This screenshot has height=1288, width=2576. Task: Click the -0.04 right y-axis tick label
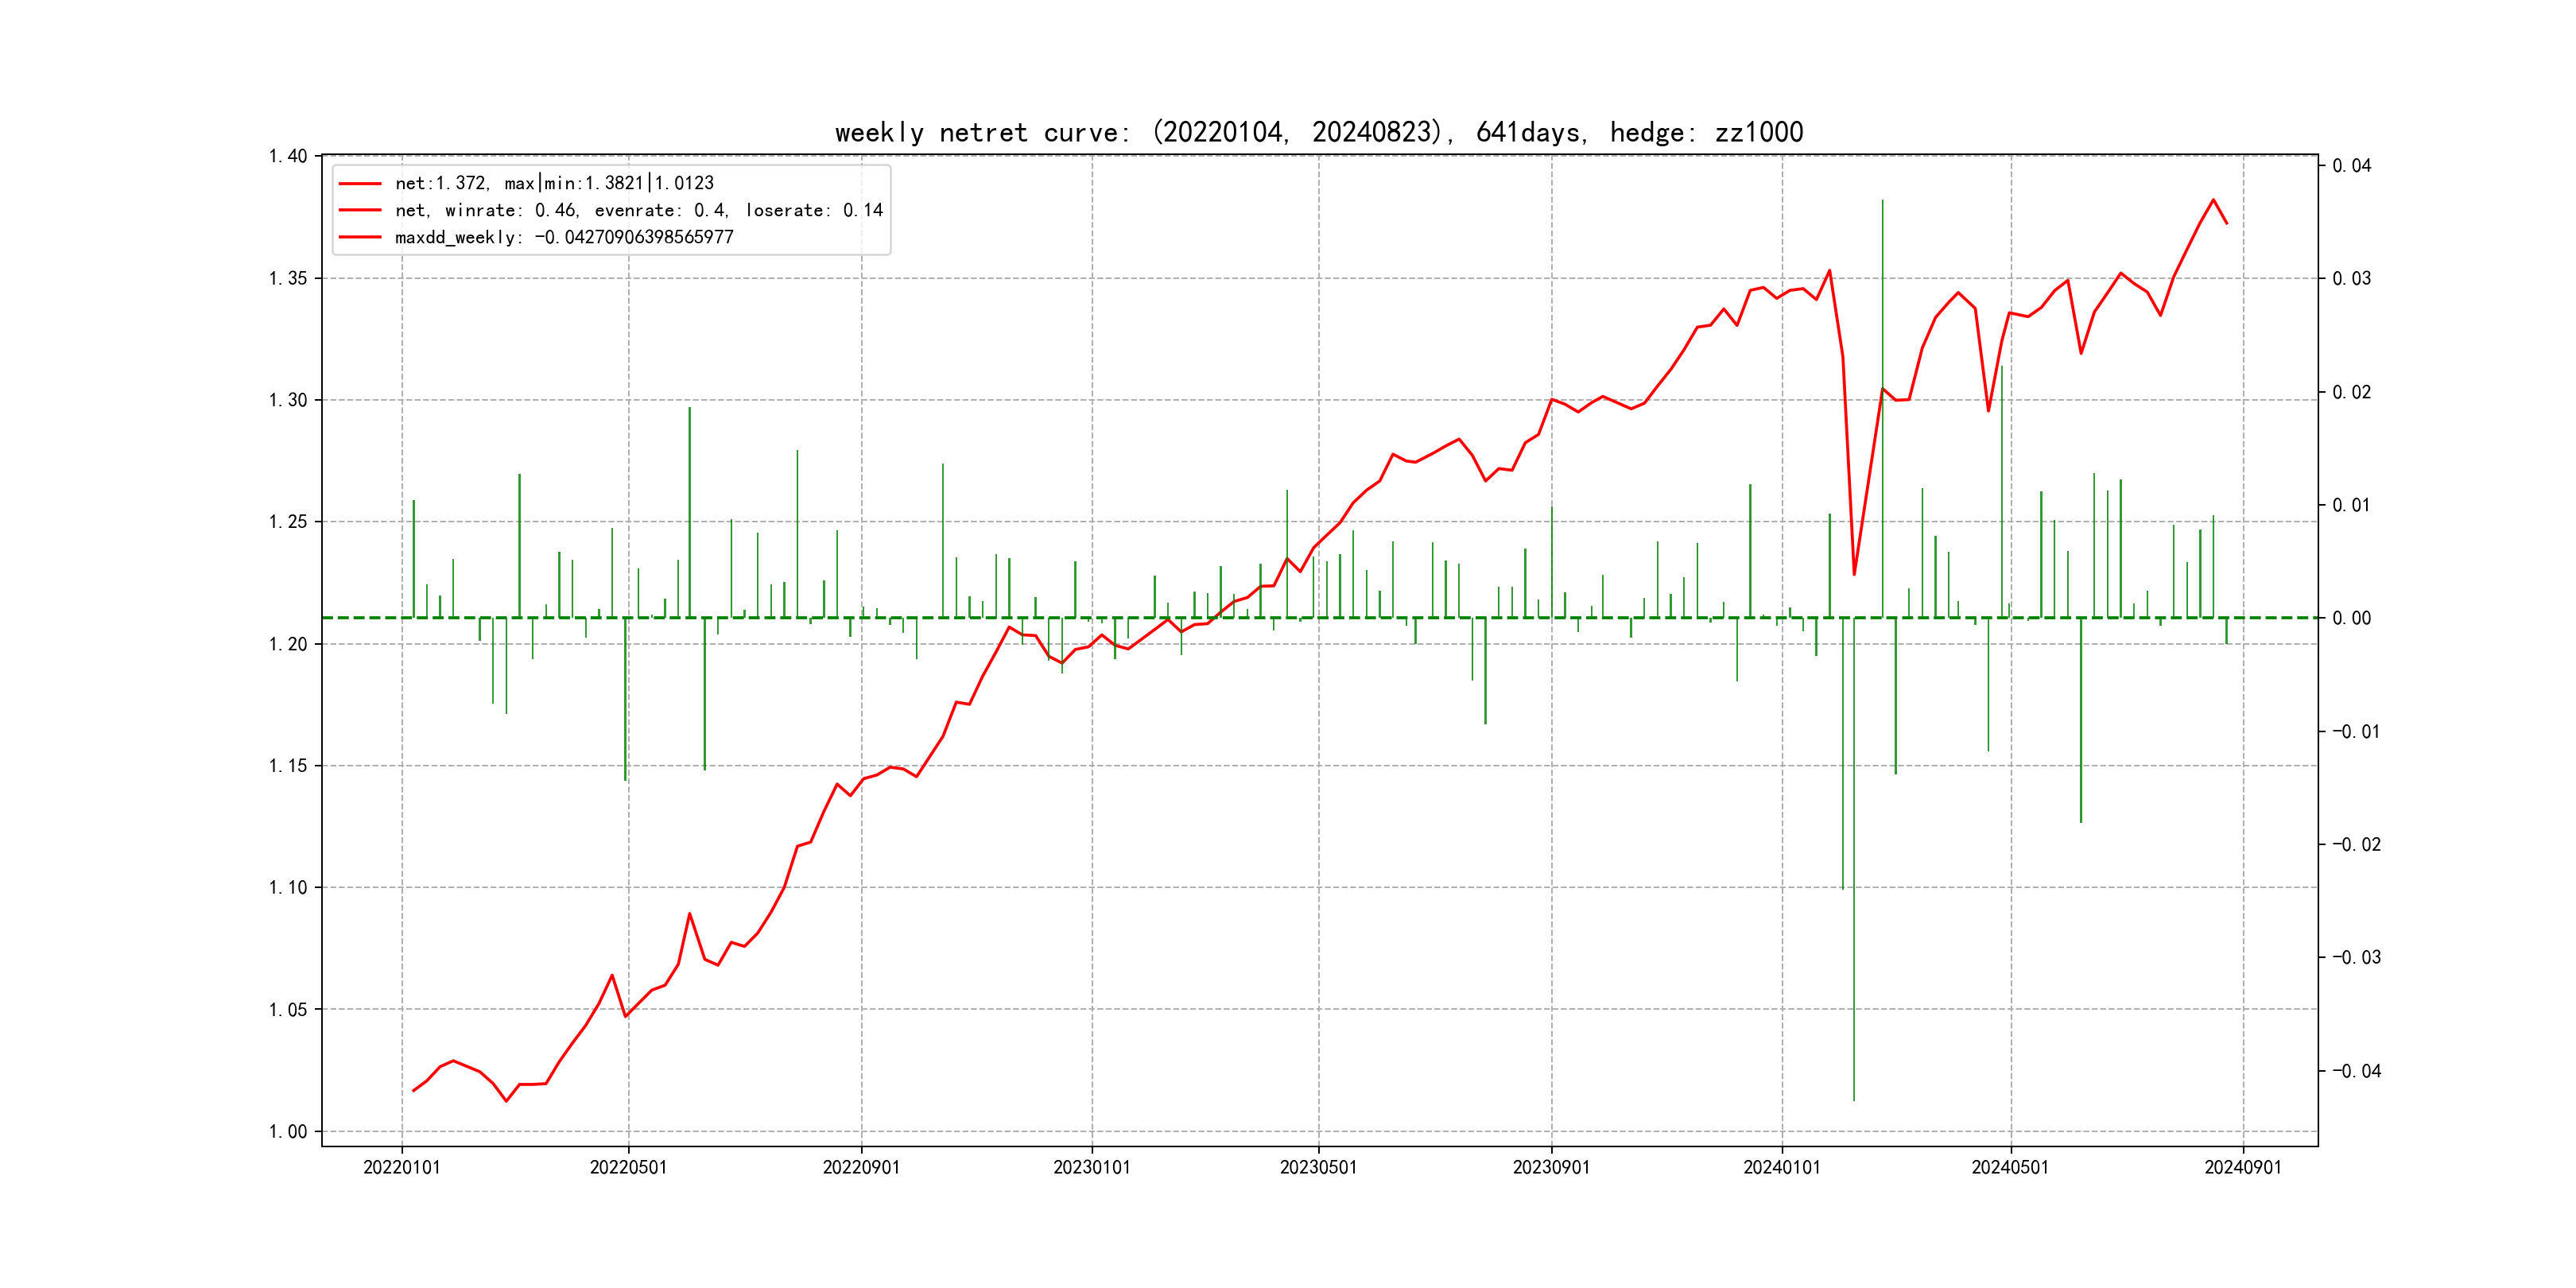(x=2356, y=1071)
